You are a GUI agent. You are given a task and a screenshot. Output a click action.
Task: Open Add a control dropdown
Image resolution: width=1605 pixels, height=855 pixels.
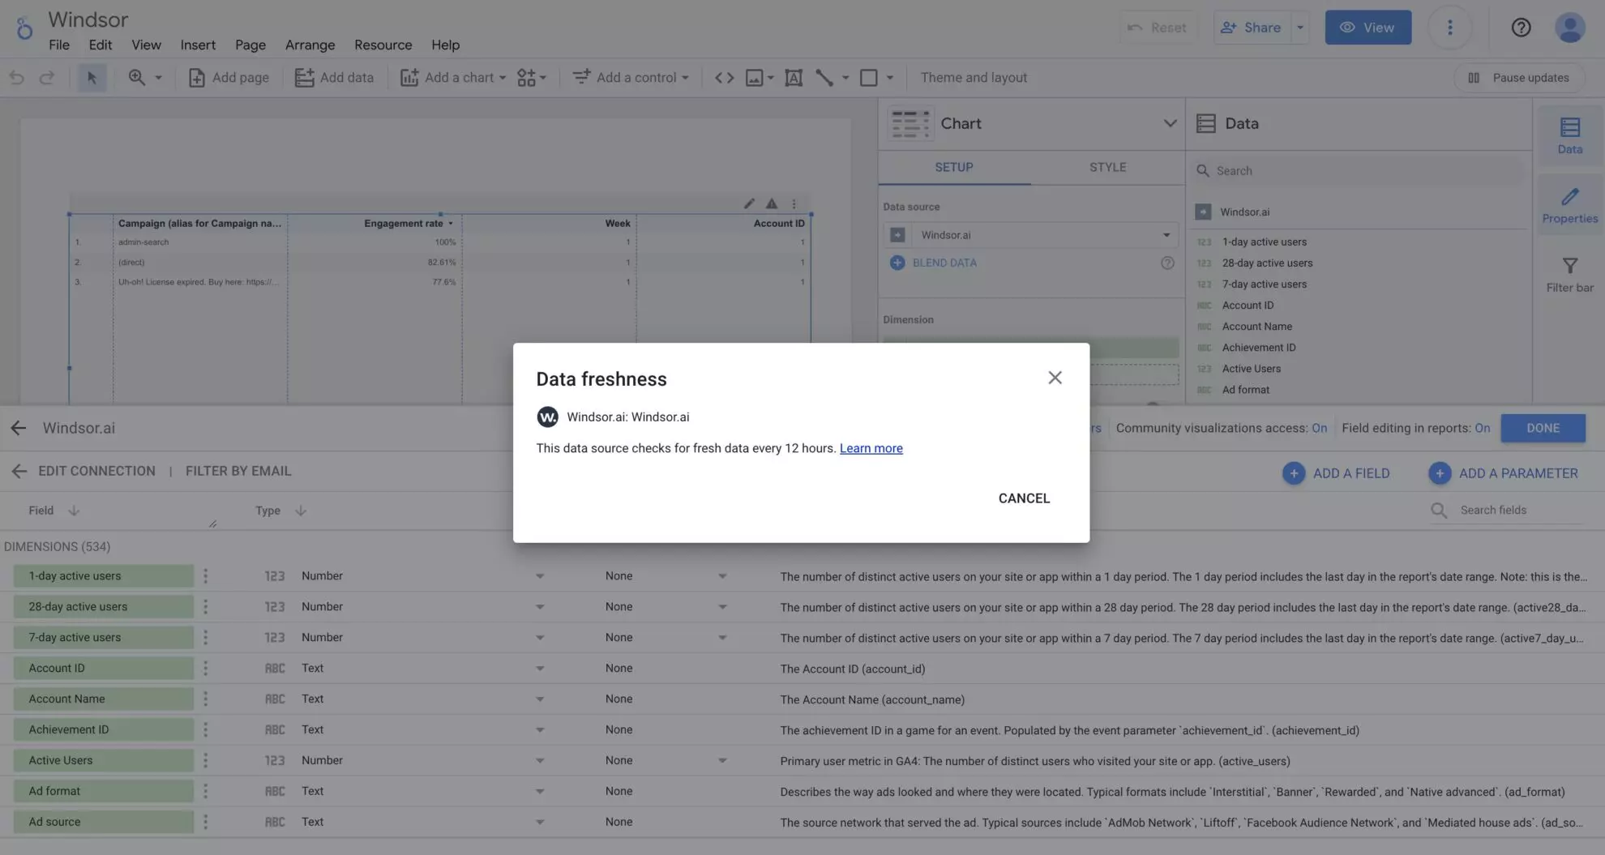631,78
